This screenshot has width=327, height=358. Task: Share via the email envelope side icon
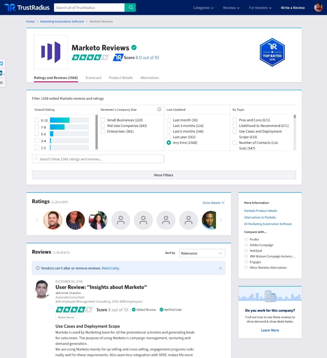tap(2, 83)
